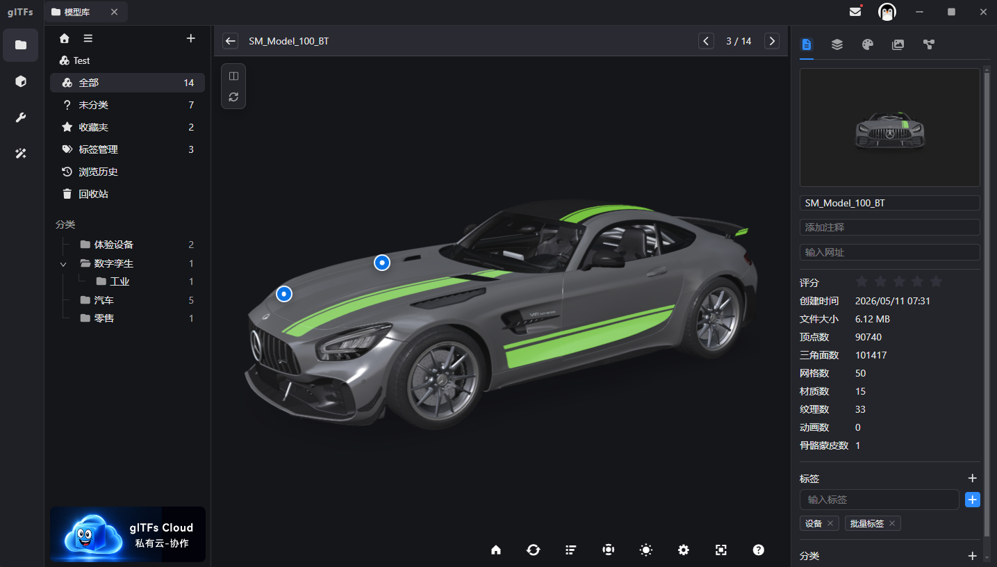Go back using the arrow beside SM_Model_100_BT
Viewport: 997px width, 567px height.
point(231,41)
